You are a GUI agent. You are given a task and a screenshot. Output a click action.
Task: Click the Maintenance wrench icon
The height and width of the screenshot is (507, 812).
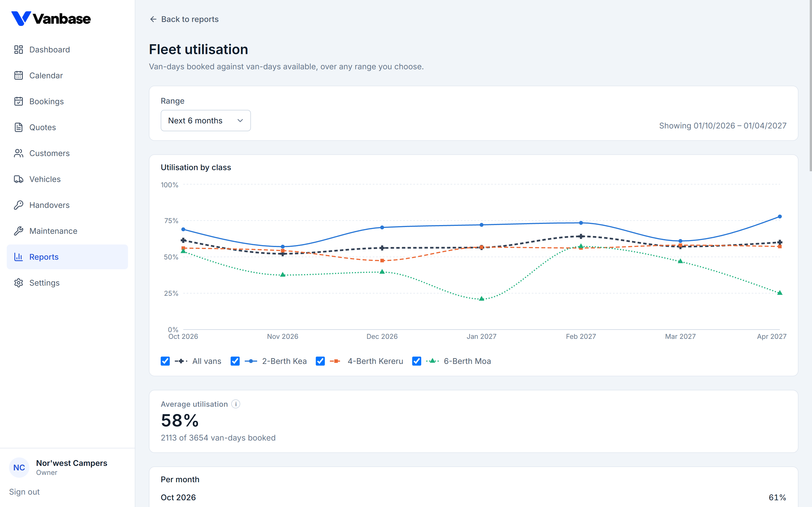pyautogui.click(x=18, y=231)
